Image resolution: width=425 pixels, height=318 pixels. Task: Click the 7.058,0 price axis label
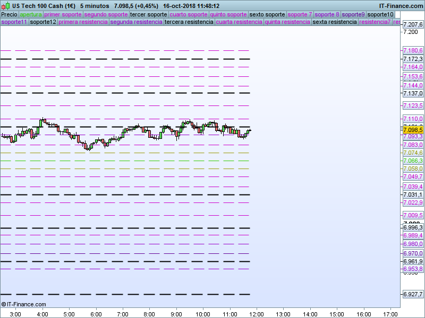click(x=413, y=169)
